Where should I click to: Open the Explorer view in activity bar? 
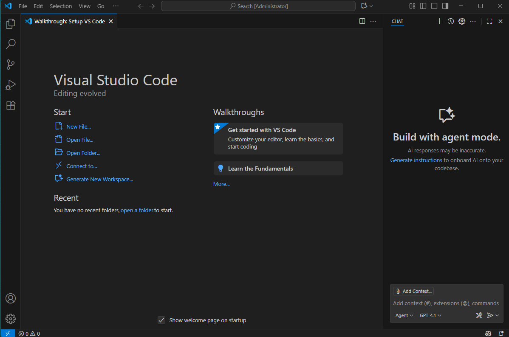point(11,24)
